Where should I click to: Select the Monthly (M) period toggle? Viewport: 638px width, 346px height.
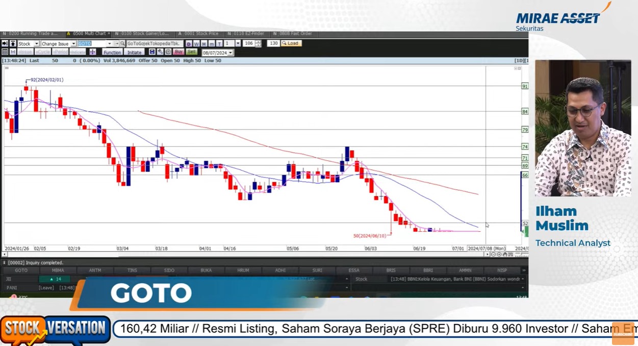(204, 44)
